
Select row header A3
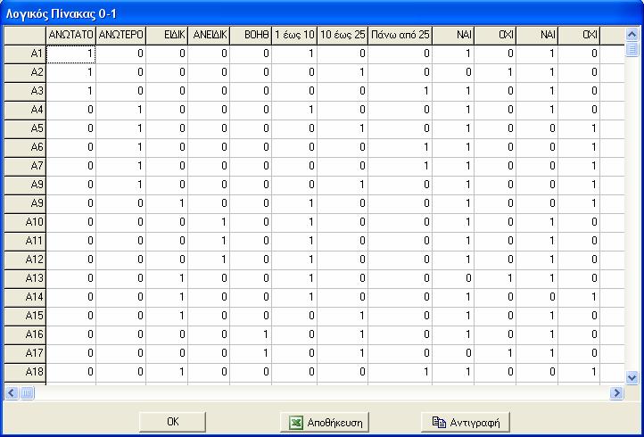25,92
